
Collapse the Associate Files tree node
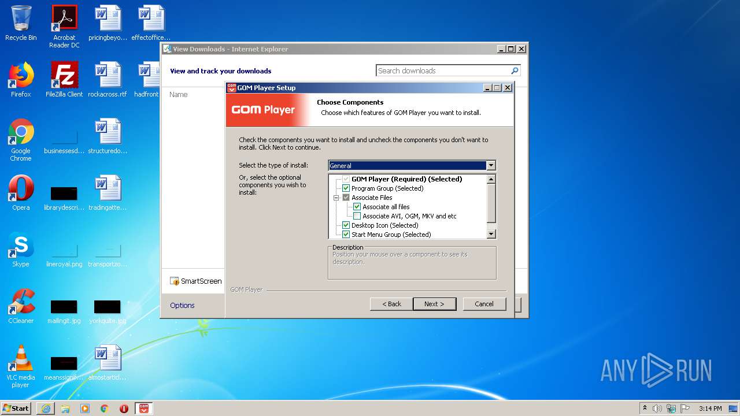pos(336,198)
